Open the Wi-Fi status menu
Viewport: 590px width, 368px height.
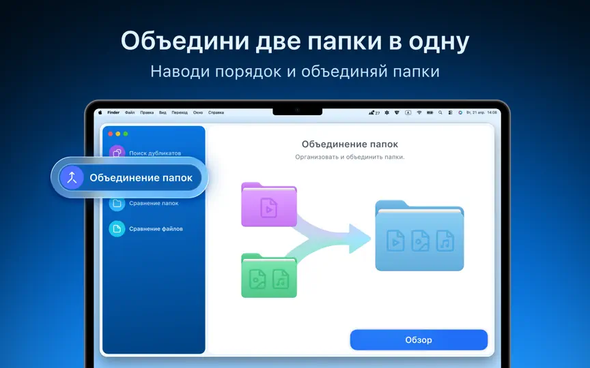[x=419, y=112]
